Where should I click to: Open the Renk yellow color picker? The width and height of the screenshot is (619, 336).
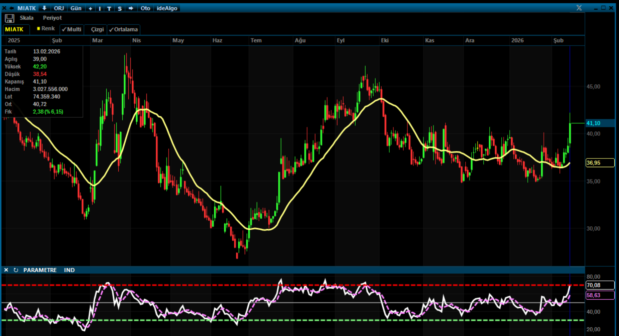tap(45, 29)
